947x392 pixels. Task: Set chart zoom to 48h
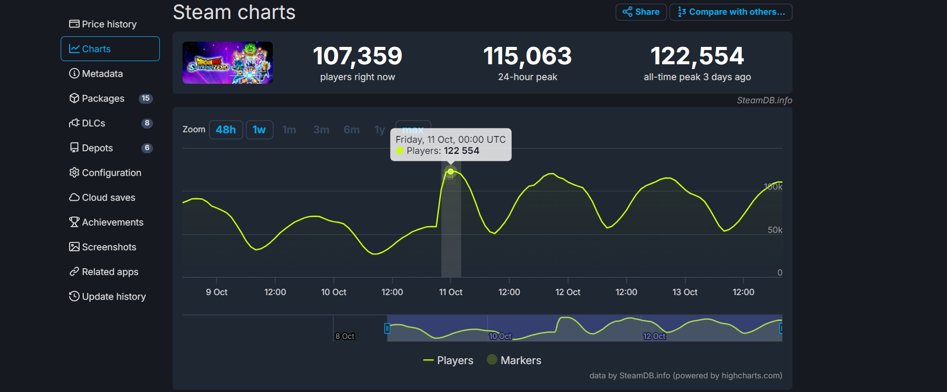(x=226, y=130)
